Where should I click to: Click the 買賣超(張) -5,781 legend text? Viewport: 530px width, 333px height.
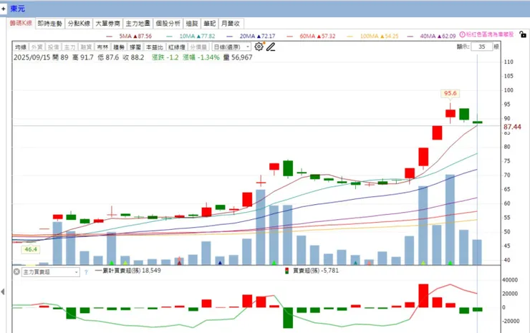tap(316, 271)
